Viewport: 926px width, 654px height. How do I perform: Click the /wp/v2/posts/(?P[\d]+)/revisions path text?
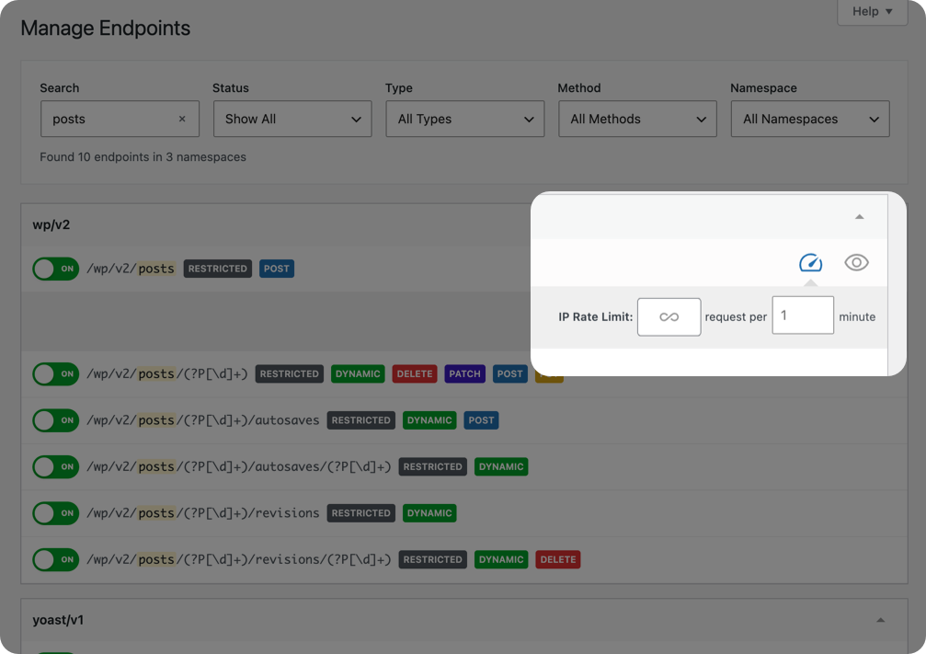point(202,512)
